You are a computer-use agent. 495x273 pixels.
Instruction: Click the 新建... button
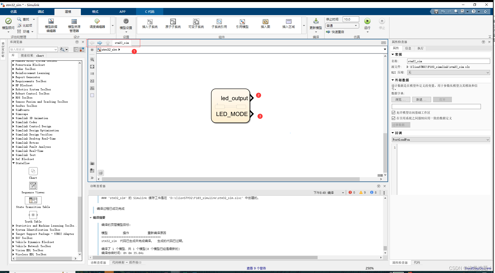pyautogui.click(x=422, y=99)
